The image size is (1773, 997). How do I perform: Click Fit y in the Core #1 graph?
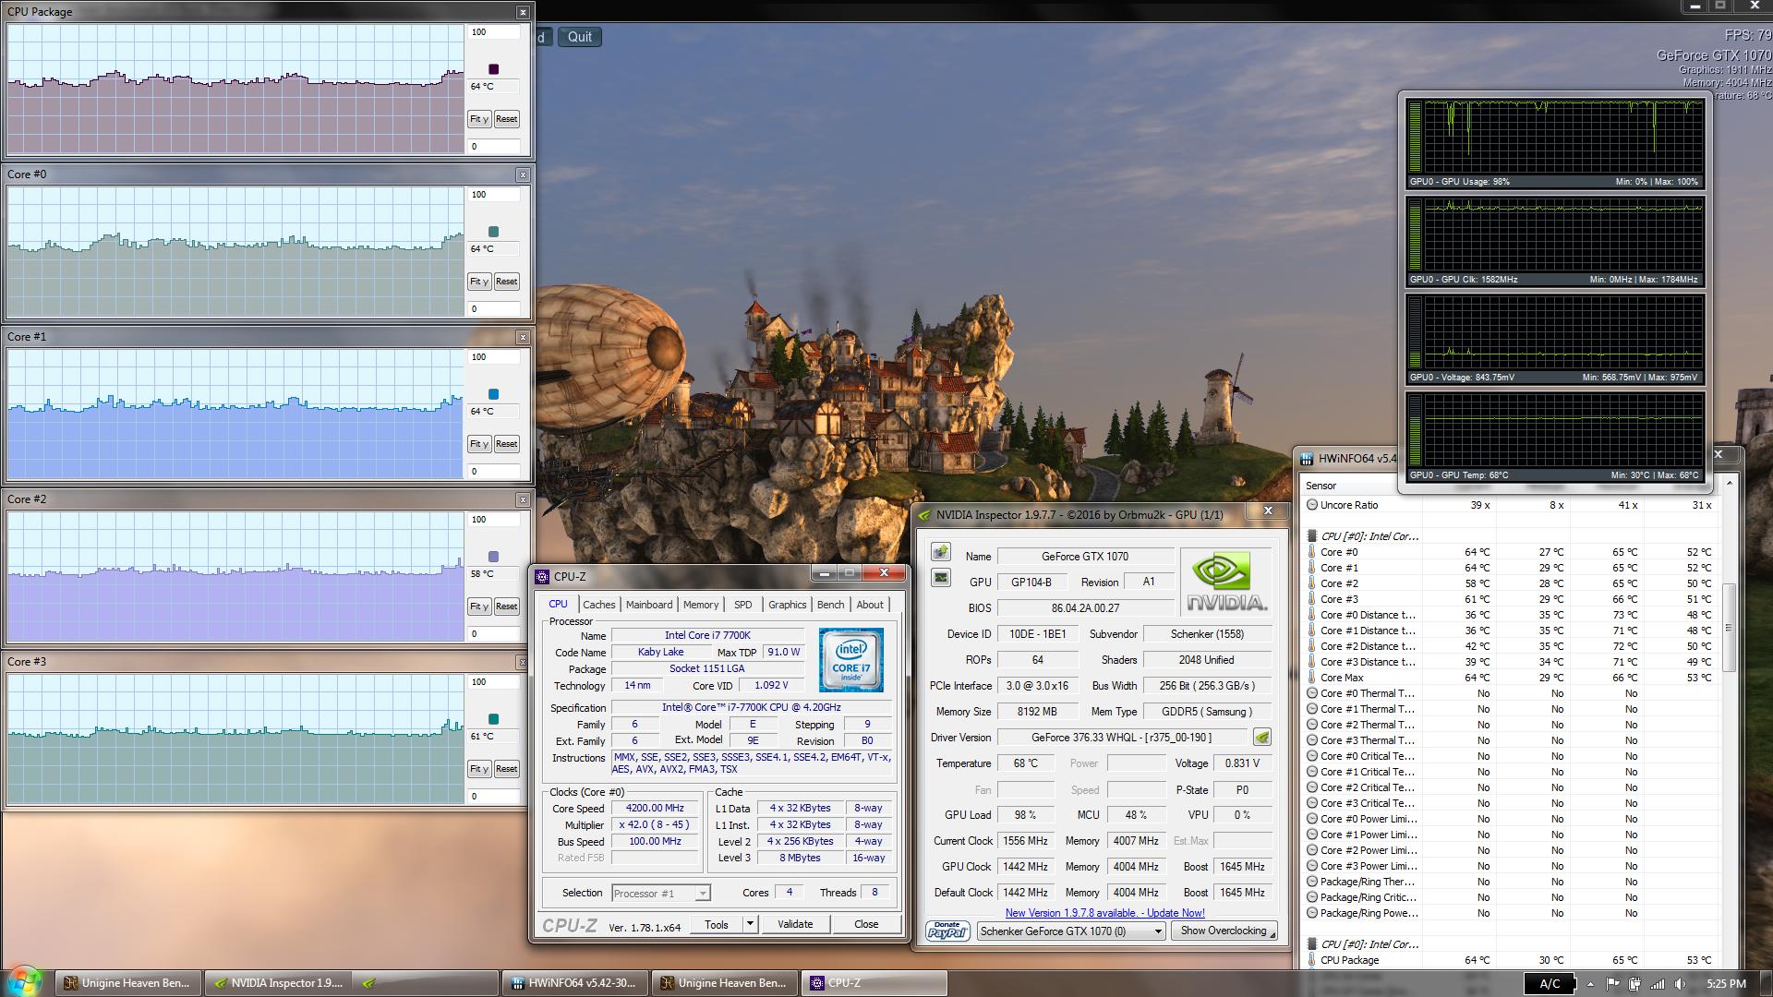(478, 444)
